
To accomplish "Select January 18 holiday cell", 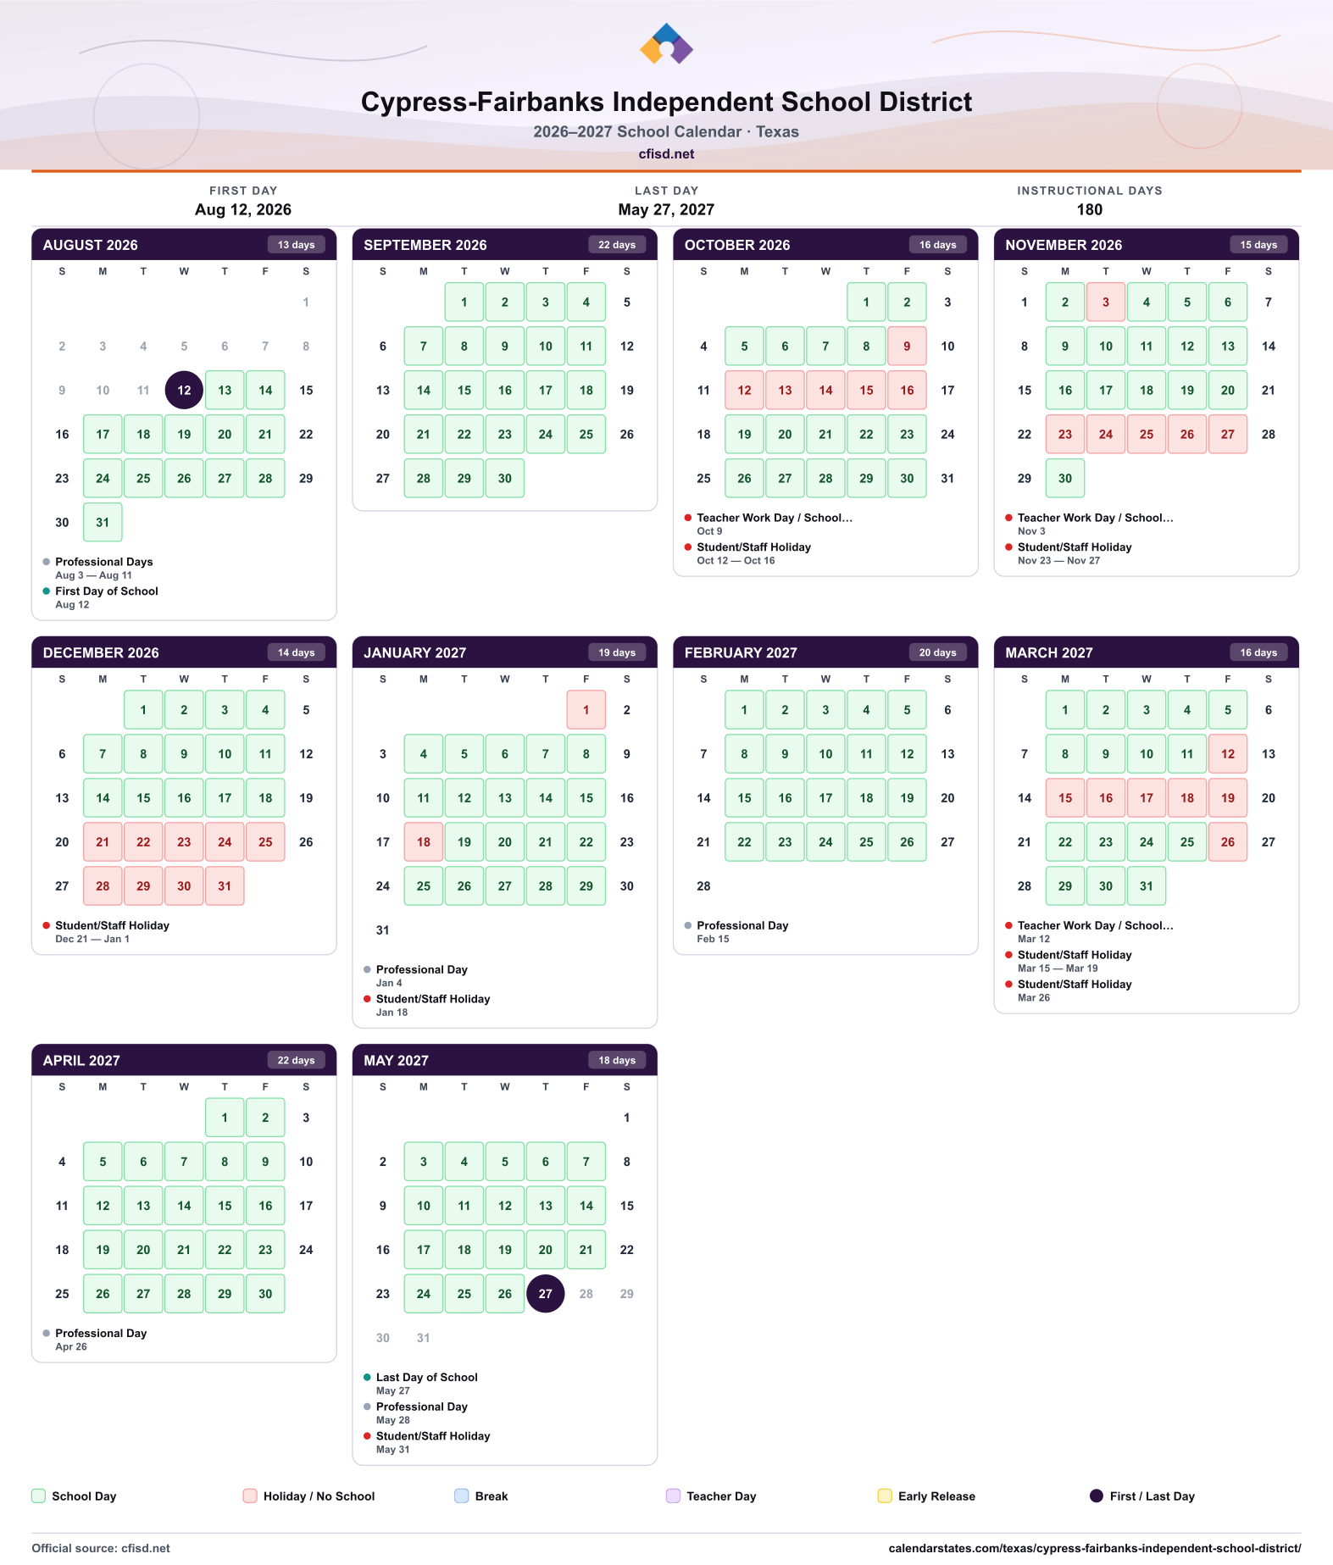I will 424,841.
